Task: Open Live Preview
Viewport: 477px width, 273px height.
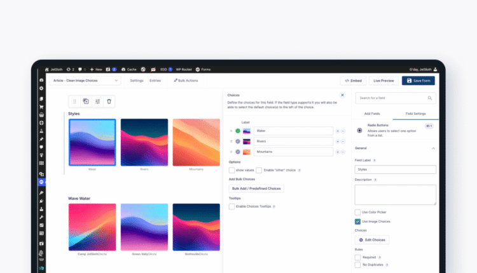Action: [384, 81]
